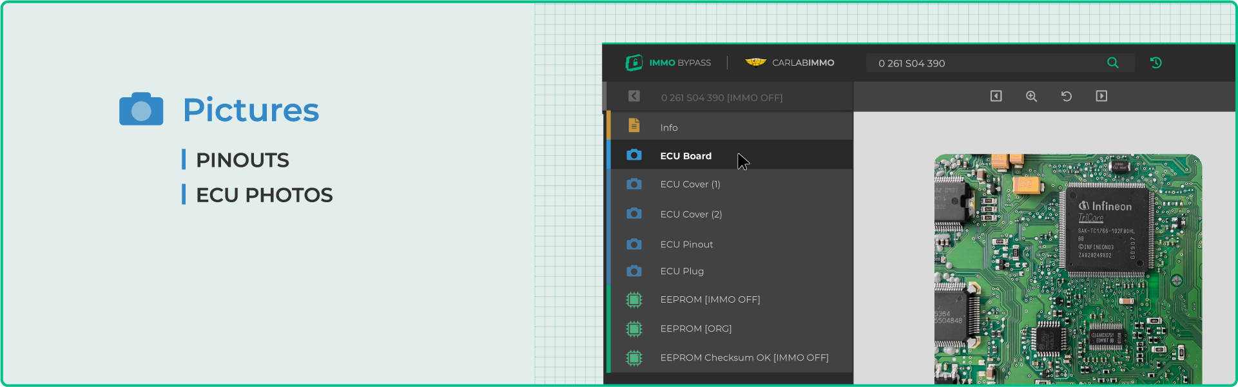The width and height of the screenshot is (1238, 387).
Task: Click the IMMO BYPASS logo
Action: point(668,63)
